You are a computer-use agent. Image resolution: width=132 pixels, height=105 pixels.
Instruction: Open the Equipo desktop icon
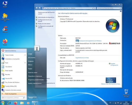pyautogui.click(x=5, y=4)
